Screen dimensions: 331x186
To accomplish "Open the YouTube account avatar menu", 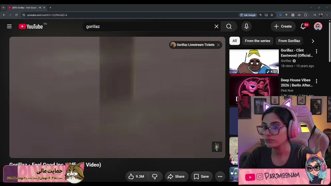I will pos(318,26).
